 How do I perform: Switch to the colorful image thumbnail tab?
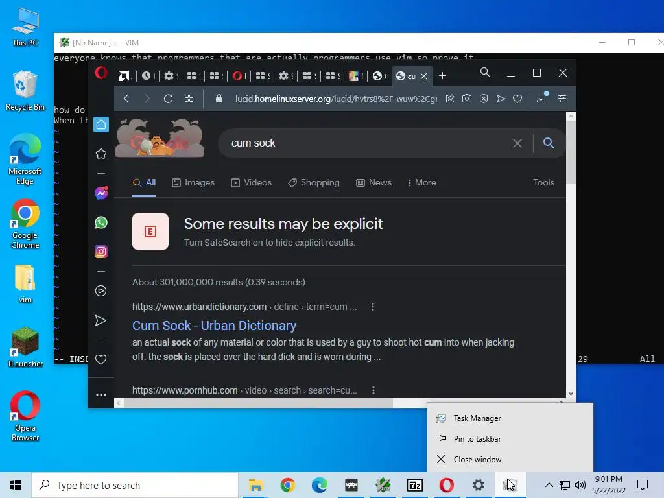(x=354, y=76)
